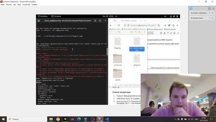Viewport: 216px width, 122px height.
Task: Toggle the grid view in the file manager
Action: (132, 32)
